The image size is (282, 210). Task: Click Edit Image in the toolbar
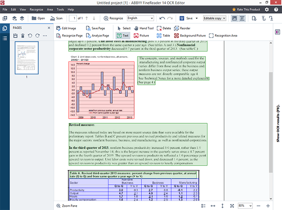tap(66, 29)
